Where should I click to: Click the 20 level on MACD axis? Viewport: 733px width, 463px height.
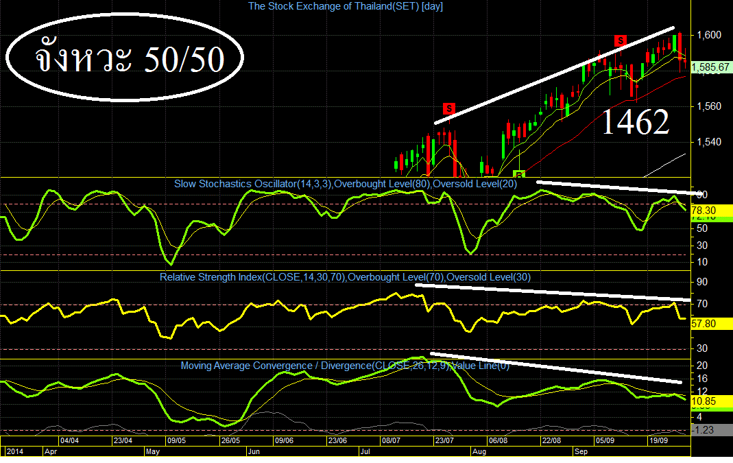coord(702,365)
